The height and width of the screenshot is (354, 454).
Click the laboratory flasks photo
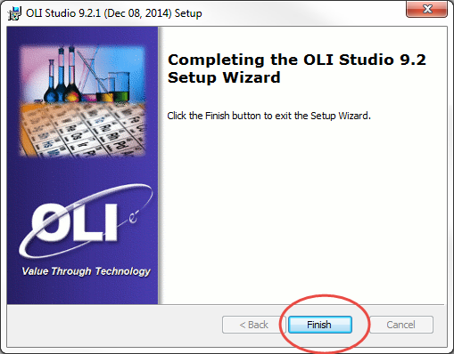[83, 74]
